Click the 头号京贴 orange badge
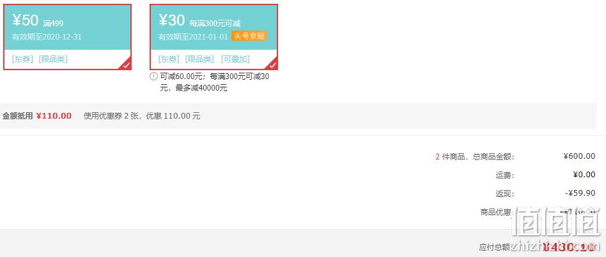The width and height of the screenshot is (606, 257). click(x=249, y=36)
